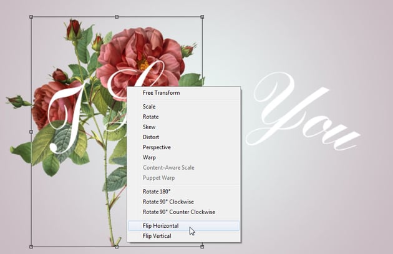Click the transform center reference point
Screen dimensions: 393x254
click(x=117, y=132)
